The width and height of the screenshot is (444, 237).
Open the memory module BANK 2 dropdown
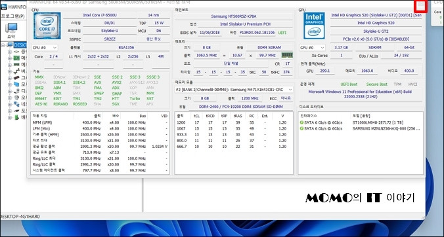[x=234, y=90]
